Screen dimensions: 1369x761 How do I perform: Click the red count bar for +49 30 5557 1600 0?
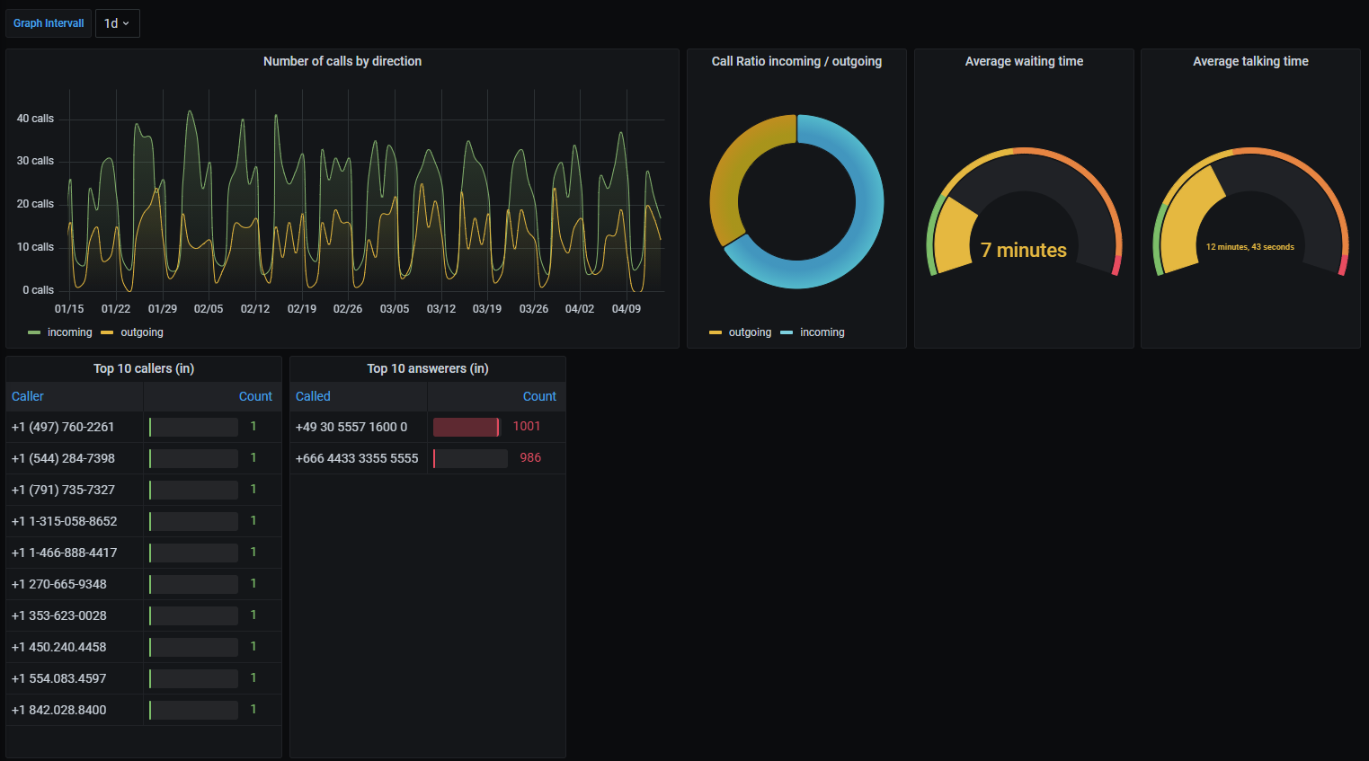coord(467,427)
